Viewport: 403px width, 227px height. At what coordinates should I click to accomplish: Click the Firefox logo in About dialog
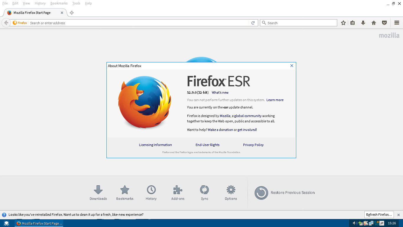click(145, 102)
